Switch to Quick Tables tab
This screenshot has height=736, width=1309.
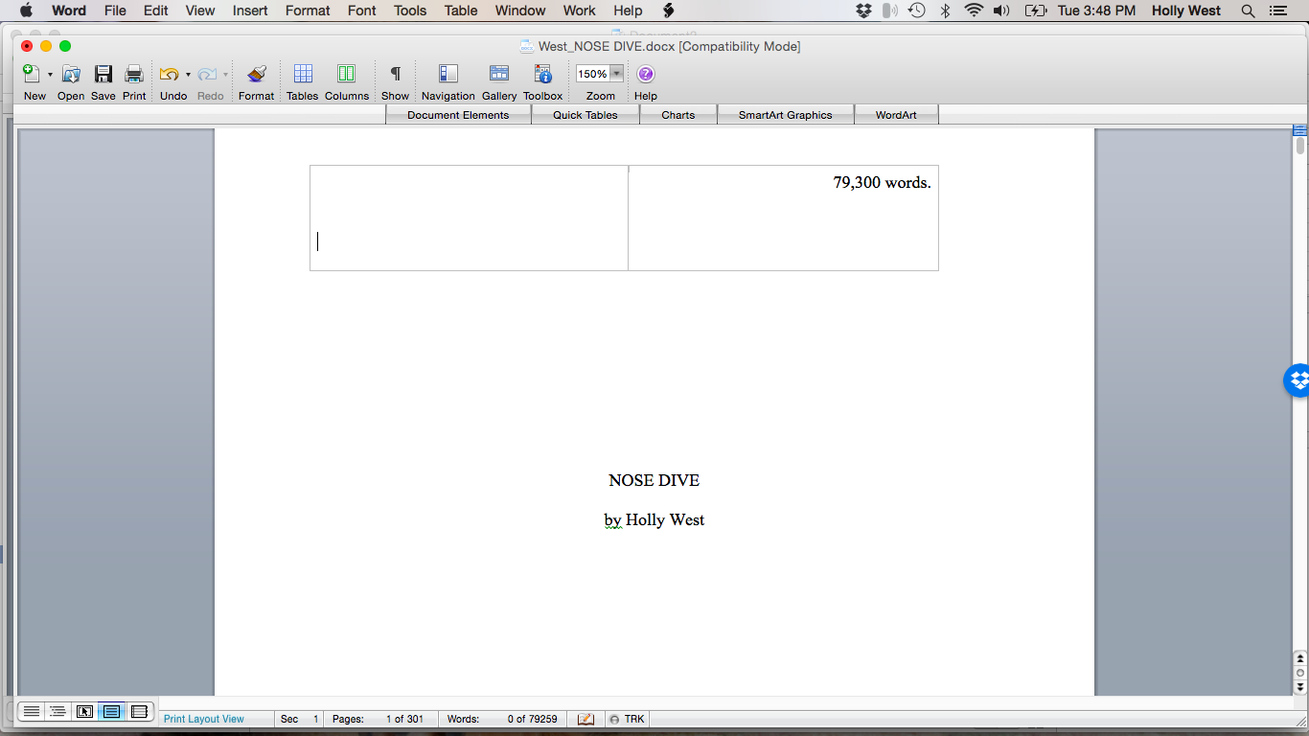(586, 115)
